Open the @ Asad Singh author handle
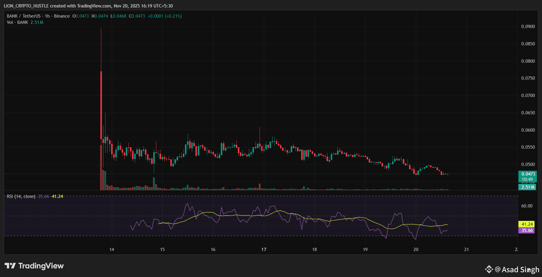Screen dimensions: 542x277 click(x=517, y=270)
